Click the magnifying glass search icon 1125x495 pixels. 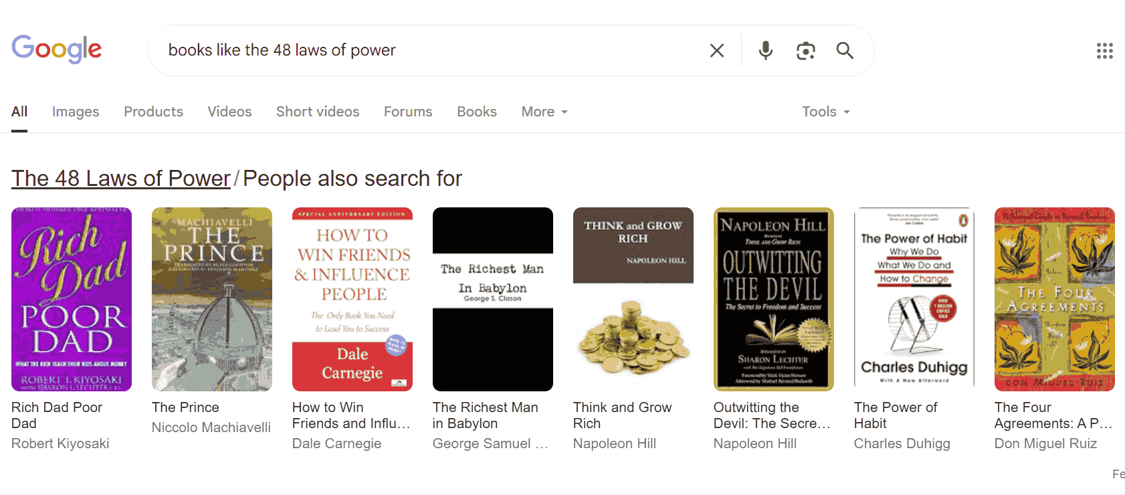[x=845, y=51]
